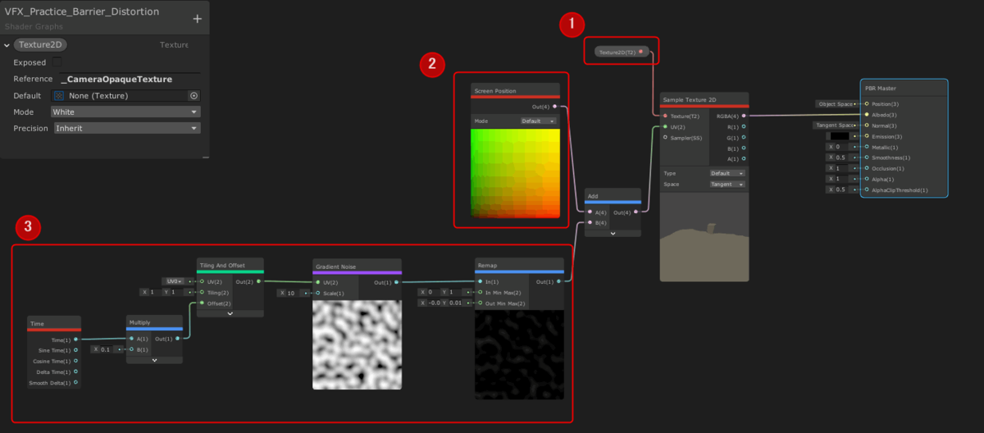The width and height of the screenshot is (984, 433).
Task: Click Gradient Noise Scale(1) input port
Action: 318,293
